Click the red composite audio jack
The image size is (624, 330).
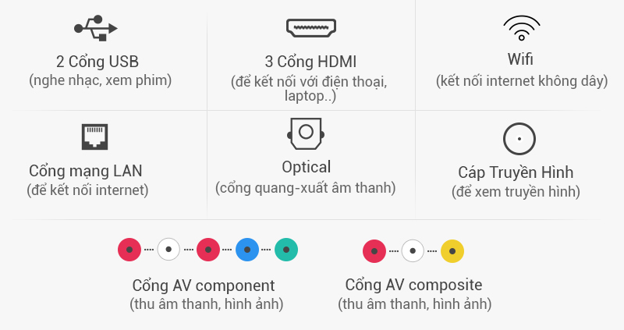374,251
